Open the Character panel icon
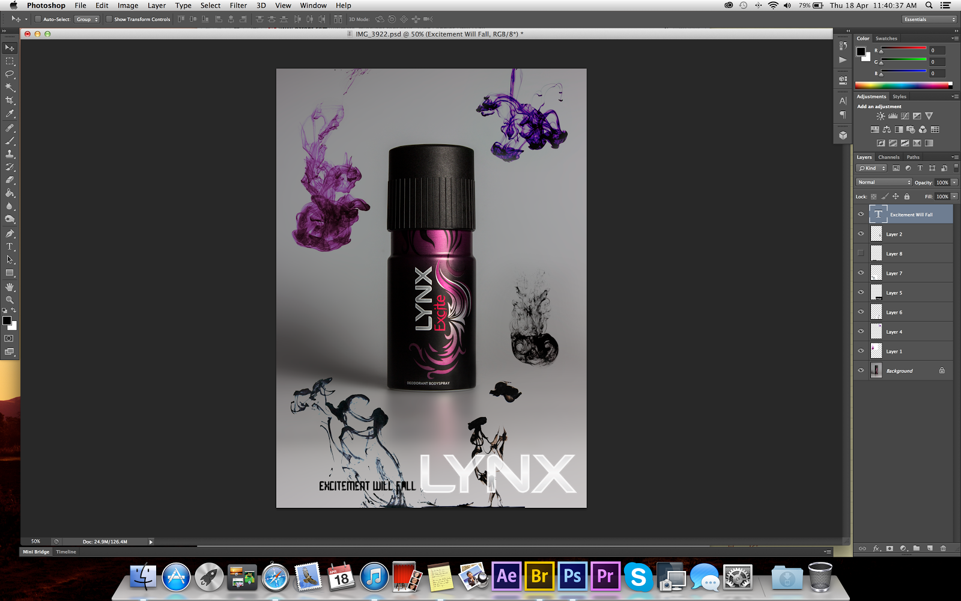Screen dimensions: 961x601 coord(843,101)
